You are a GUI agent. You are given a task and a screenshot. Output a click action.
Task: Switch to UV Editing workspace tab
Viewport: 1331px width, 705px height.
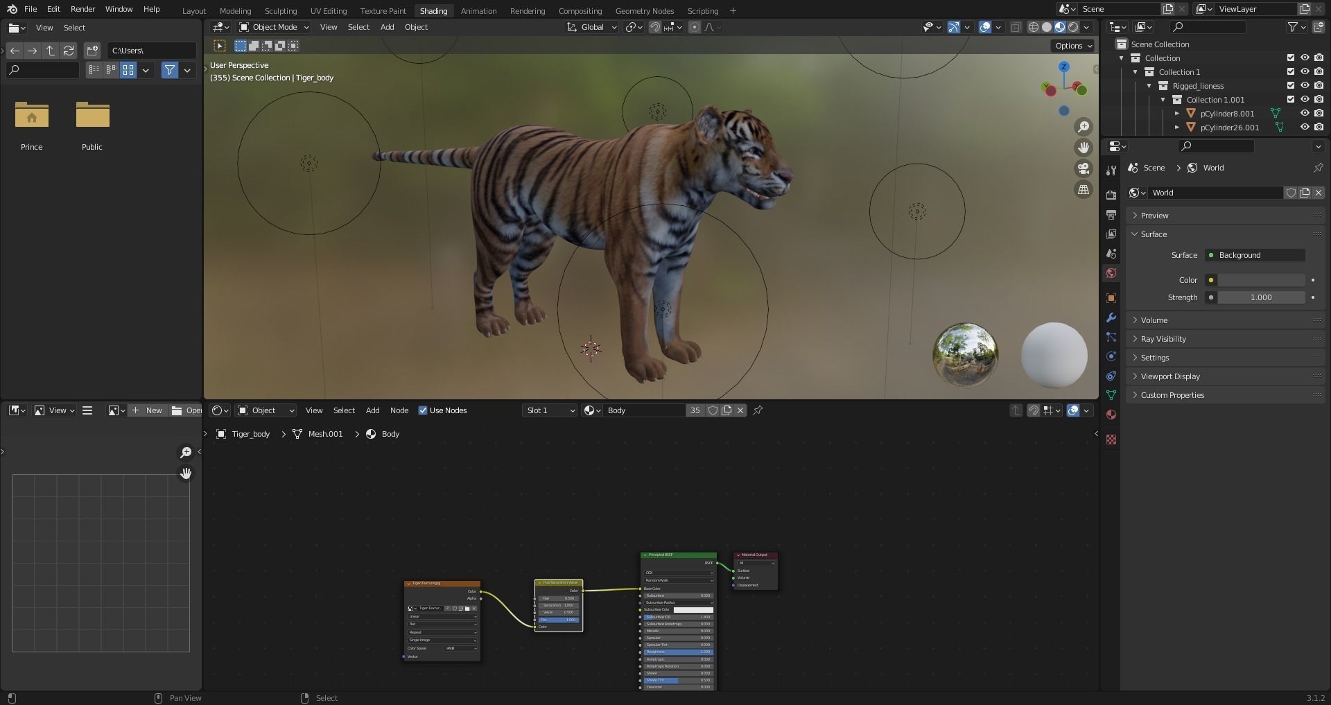[x=329, y=10]
